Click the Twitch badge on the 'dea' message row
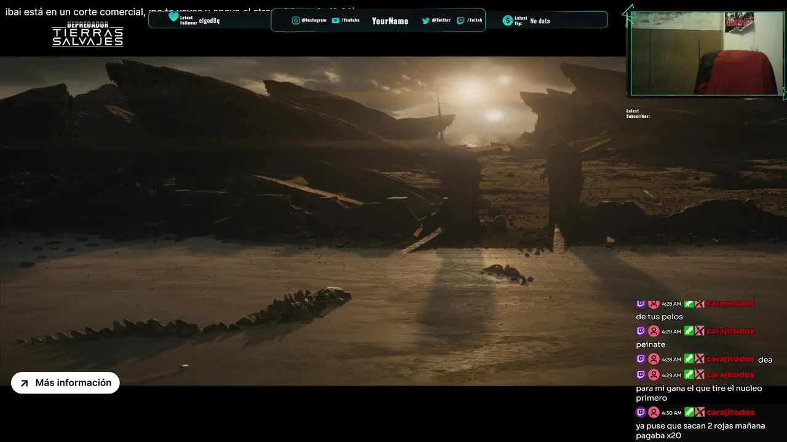 tap(641, 359)
